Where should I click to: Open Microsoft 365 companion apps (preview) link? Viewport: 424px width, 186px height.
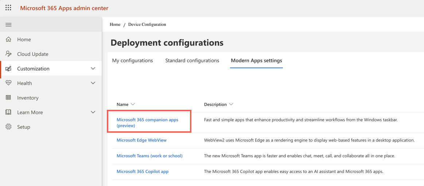pos(147,123)
